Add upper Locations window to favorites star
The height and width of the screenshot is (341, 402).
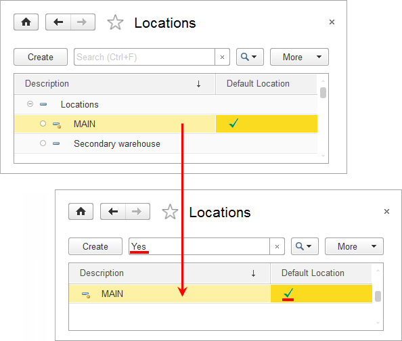pyautogui.click(x=115, y=22)
